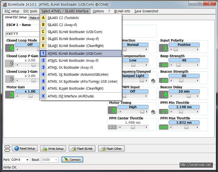Click the Motor Gain number 3 box
Image resolution: width=218 pixels, height=172 pixels.
[x=10, y=94]
